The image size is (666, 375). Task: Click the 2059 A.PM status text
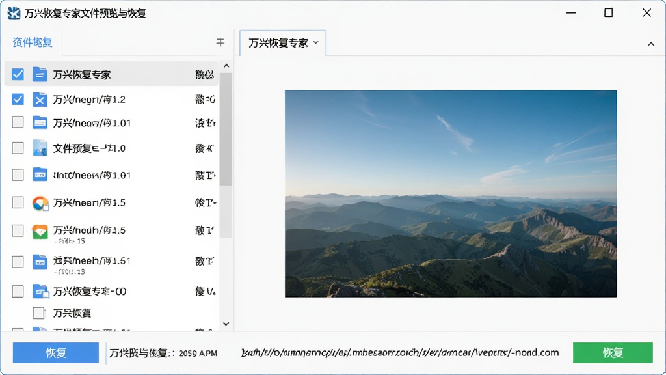(x=198, y=354)
